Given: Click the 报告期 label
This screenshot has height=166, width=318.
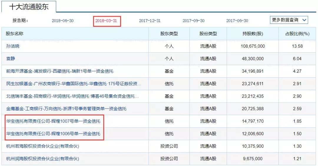Looking at the screenshot, I should (x=20, y=21).
